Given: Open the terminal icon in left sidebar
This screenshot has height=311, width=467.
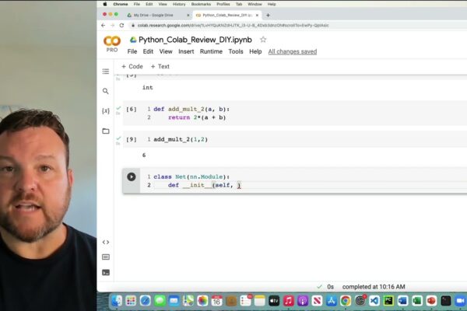Looking at the screenshot, I should point(106,273).
